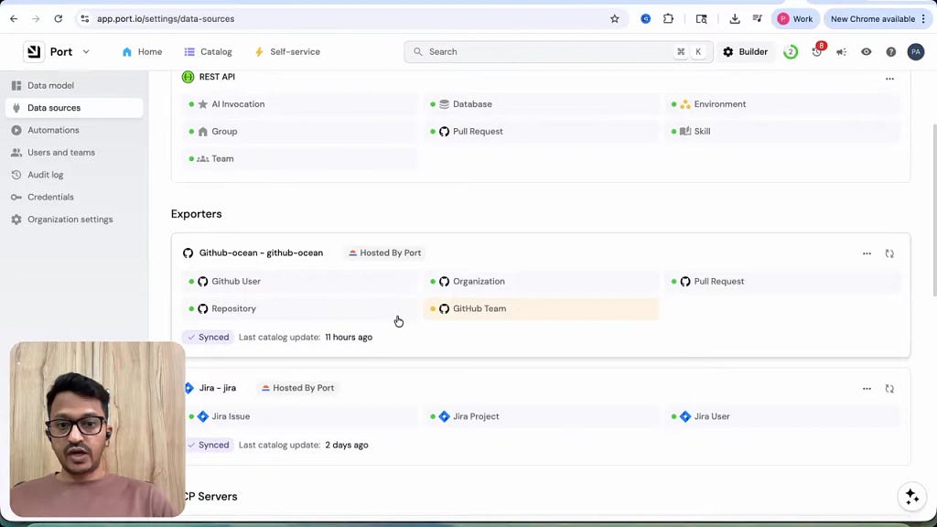Open Credentials in sidebar
This screenshot has width=937, height=527.
point(74,198)
